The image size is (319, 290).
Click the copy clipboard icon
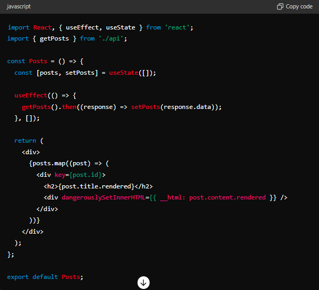pyautogui.click(x=280, y=7)
